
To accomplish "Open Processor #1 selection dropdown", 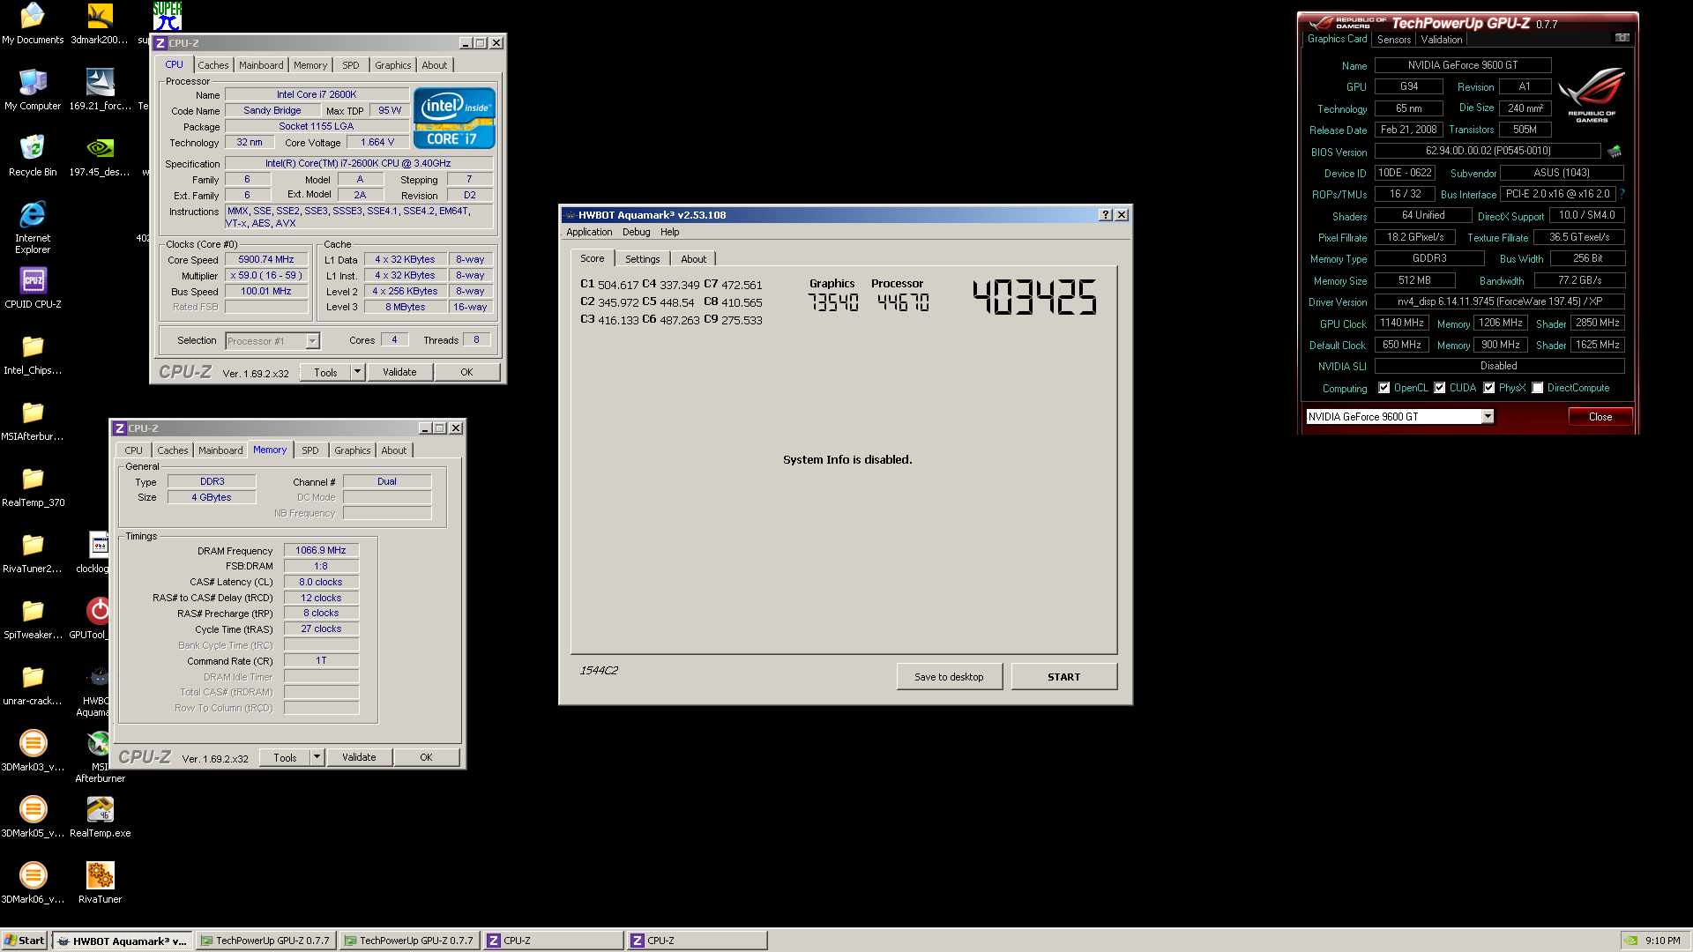I will [x=312, y=341].
